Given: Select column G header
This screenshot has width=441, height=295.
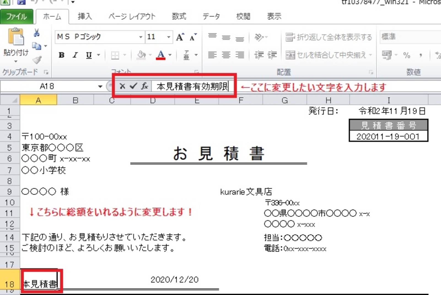Looking at the screenshot, I should coord(285,100).
